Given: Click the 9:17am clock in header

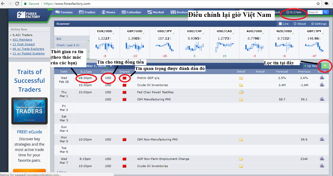Looking at the screenshot, I should click(294, 12).
